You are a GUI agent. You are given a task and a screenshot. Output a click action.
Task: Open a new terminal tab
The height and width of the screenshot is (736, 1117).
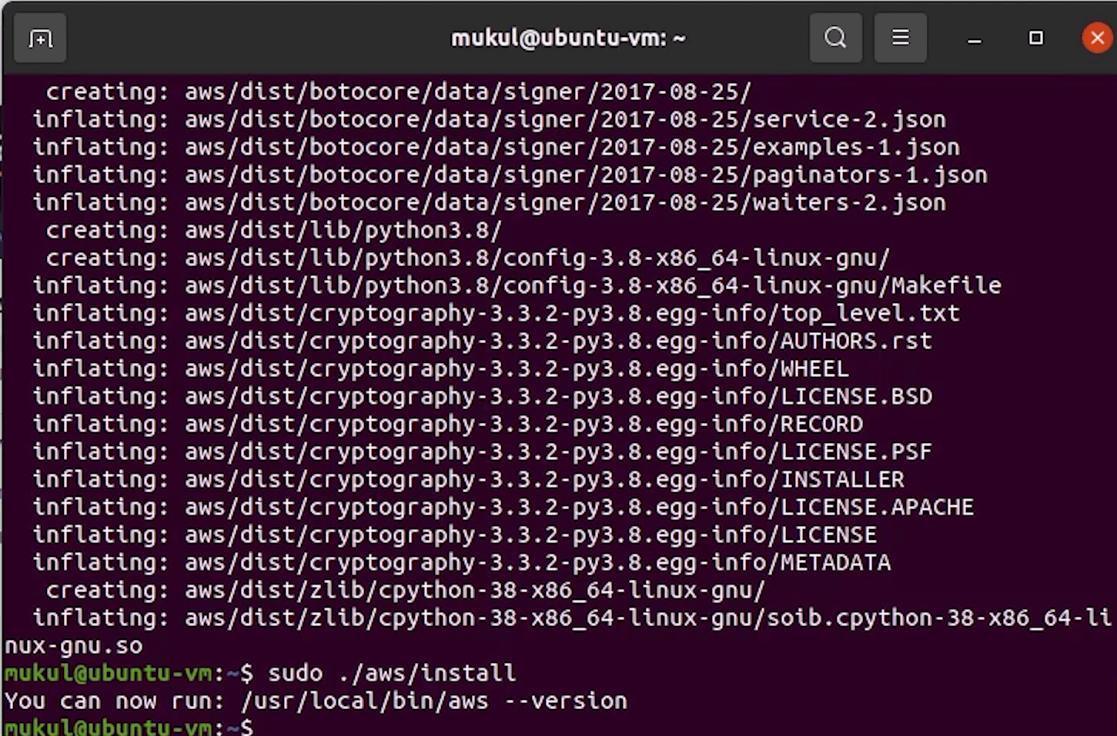tap(40, 38)
